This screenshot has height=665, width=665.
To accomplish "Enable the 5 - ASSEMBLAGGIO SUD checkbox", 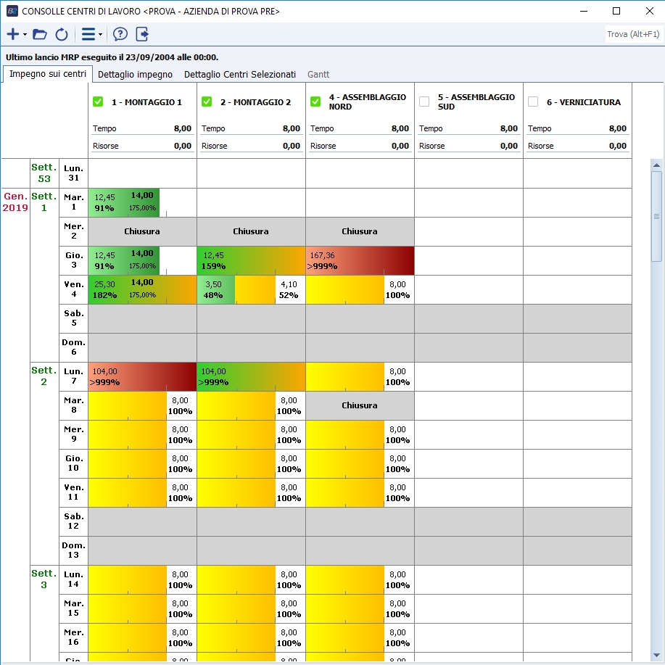I will (x=425, y=102).
